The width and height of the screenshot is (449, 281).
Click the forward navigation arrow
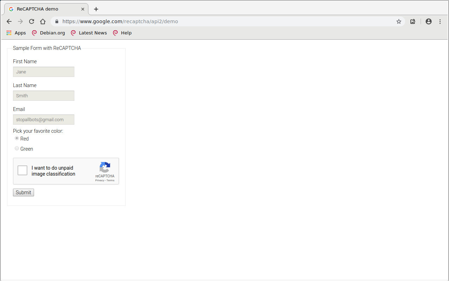[20, 21]
